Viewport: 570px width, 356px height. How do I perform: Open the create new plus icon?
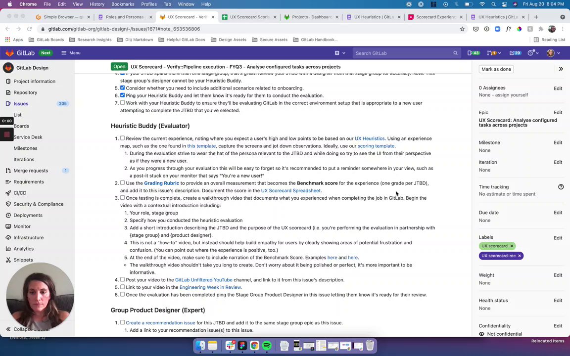(x=337, y=53)
